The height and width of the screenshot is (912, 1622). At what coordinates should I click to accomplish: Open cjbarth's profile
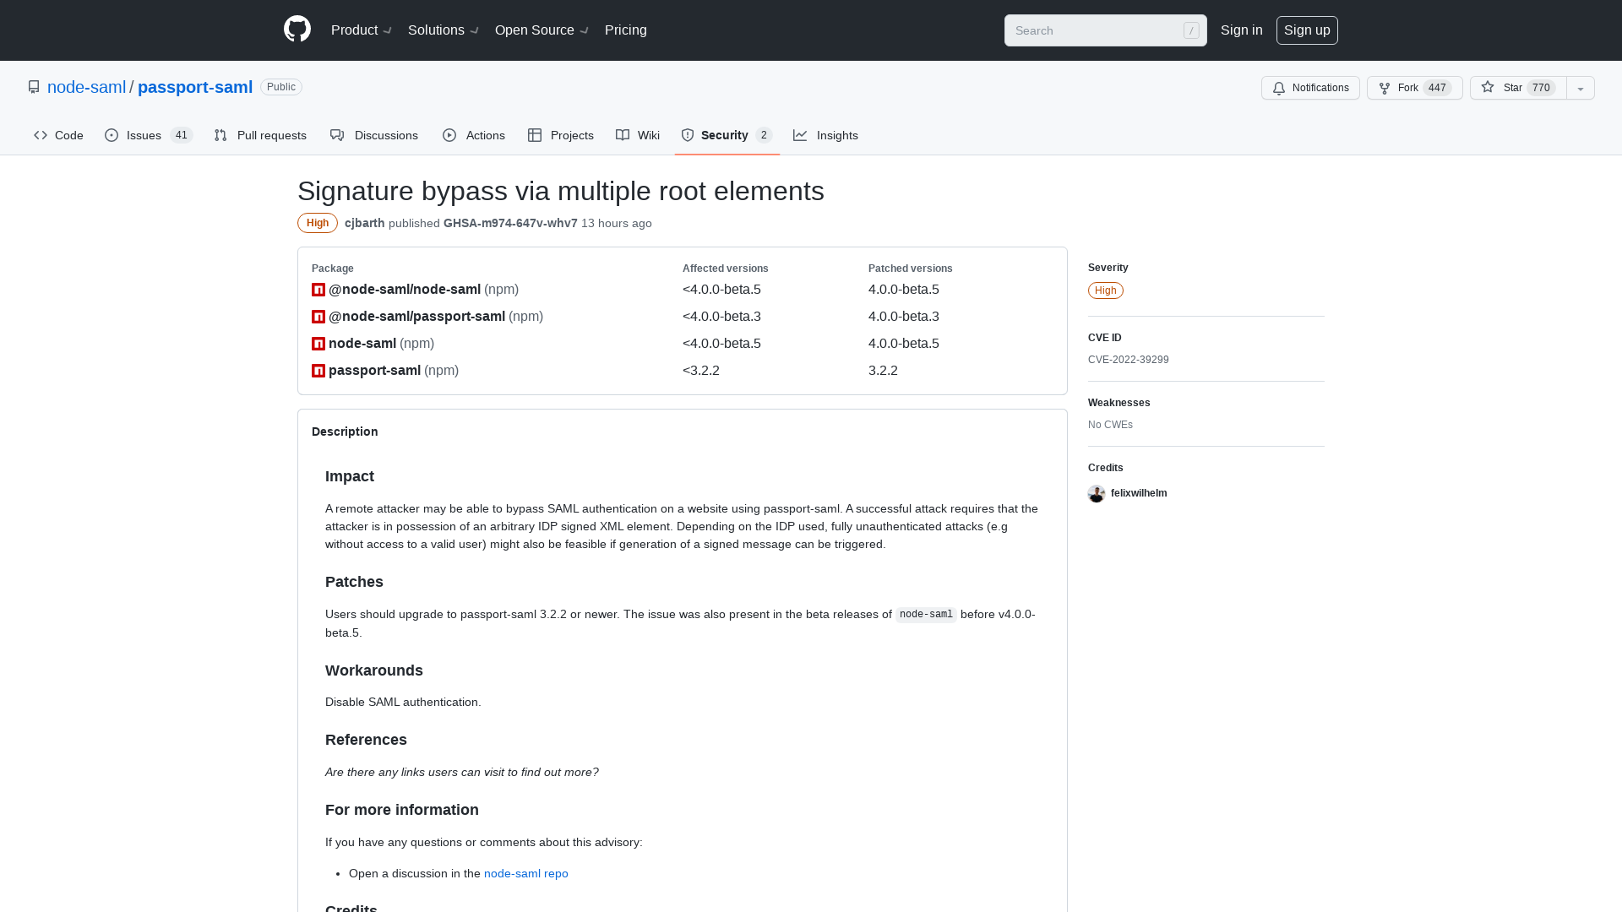pyautogui.click(x=364, y=223)
